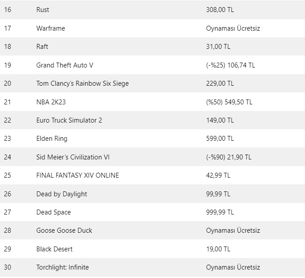Image resolution: width=305 pixels, height=278 pixels.
Task: Select the Dead Space entry
Action: click(54, 212)
